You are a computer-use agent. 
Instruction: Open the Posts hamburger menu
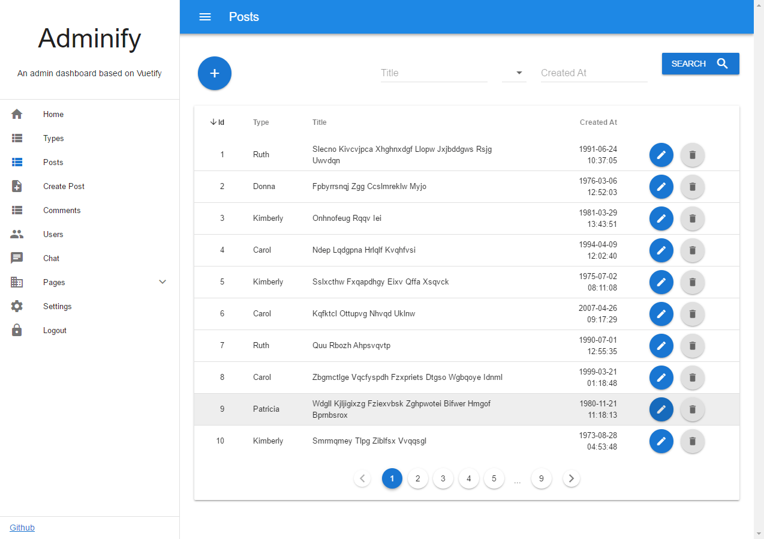pos(205,17)
